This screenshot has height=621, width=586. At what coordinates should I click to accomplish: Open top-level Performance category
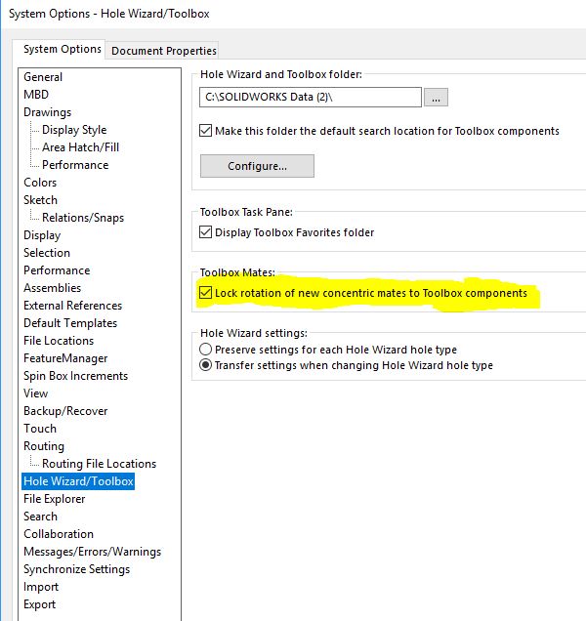[x=57, y=270]
